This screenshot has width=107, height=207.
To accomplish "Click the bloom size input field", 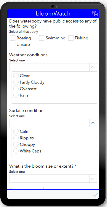I will [49, 179].
